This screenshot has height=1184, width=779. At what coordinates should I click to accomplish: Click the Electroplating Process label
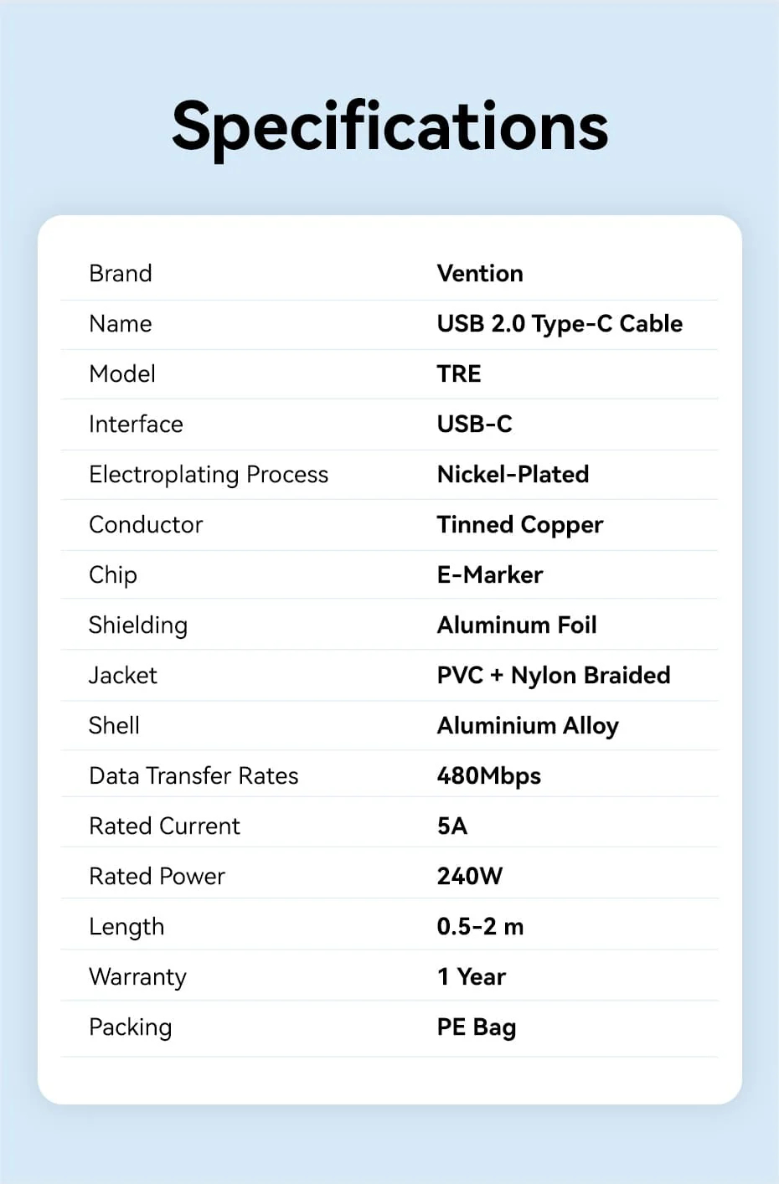(x=209, y=475)
